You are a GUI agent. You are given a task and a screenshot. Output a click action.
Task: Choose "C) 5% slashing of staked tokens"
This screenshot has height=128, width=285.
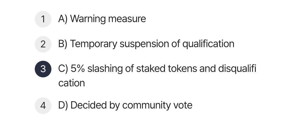[128, 69]
